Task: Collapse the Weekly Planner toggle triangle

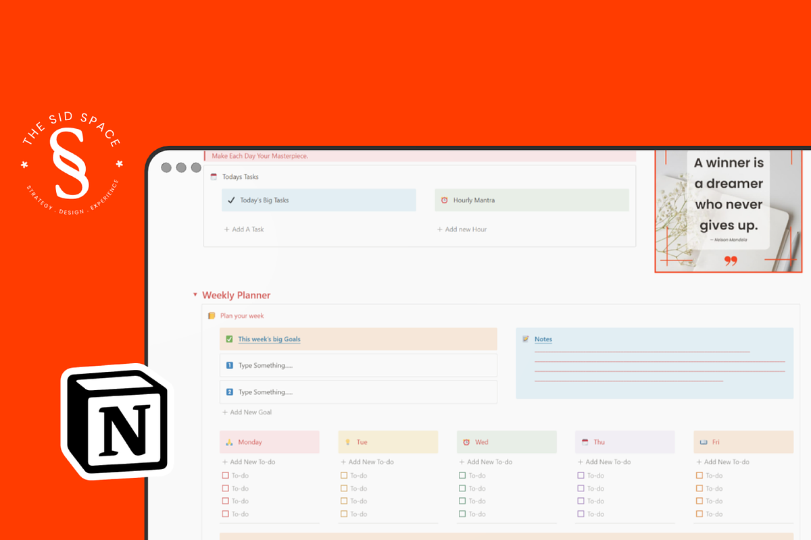Action: click(195, 296)
